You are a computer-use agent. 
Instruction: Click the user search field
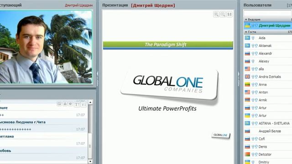267,13
